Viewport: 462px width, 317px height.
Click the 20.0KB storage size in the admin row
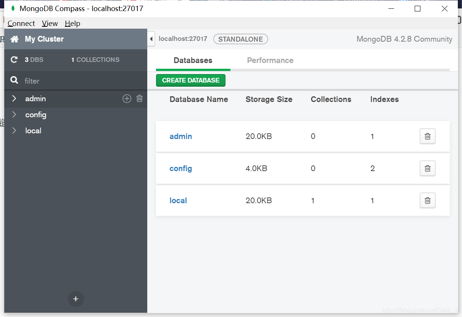(x=259, y=136)
